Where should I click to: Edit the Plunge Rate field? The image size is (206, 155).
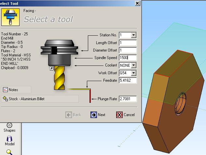tap(128, 99)
